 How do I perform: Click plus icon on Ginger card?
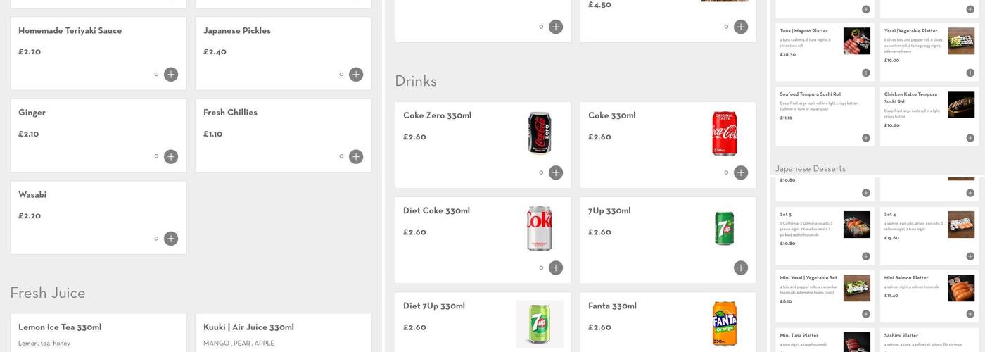tap(171, 156)
